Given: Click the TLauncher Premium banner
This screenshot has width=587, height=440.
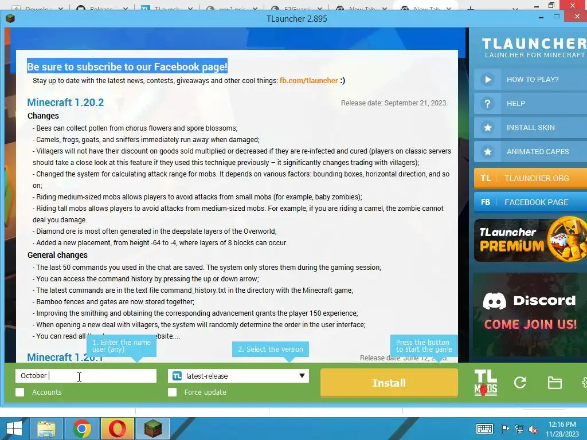Looking at the screenshot, I should click(x=530, y=239).
